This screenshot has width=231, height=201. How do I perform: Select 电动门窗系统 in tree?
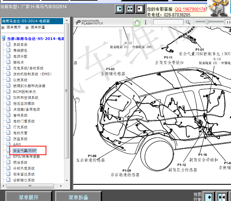[x=24, y=121]
